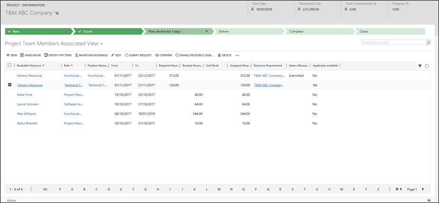Image resolution: width=439 pixels, height=203 pixels.
Task: Click the To date 18/01/2018
Action: [147, 114]
